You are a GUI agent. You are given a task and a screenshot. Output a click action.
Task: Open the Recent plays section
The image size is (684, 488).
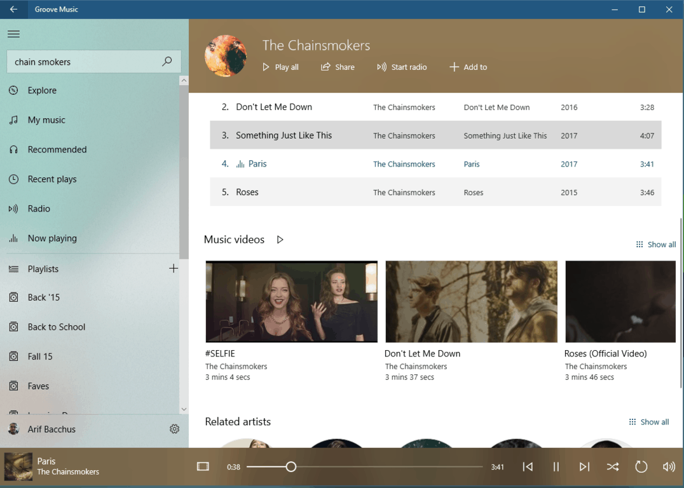51,179
